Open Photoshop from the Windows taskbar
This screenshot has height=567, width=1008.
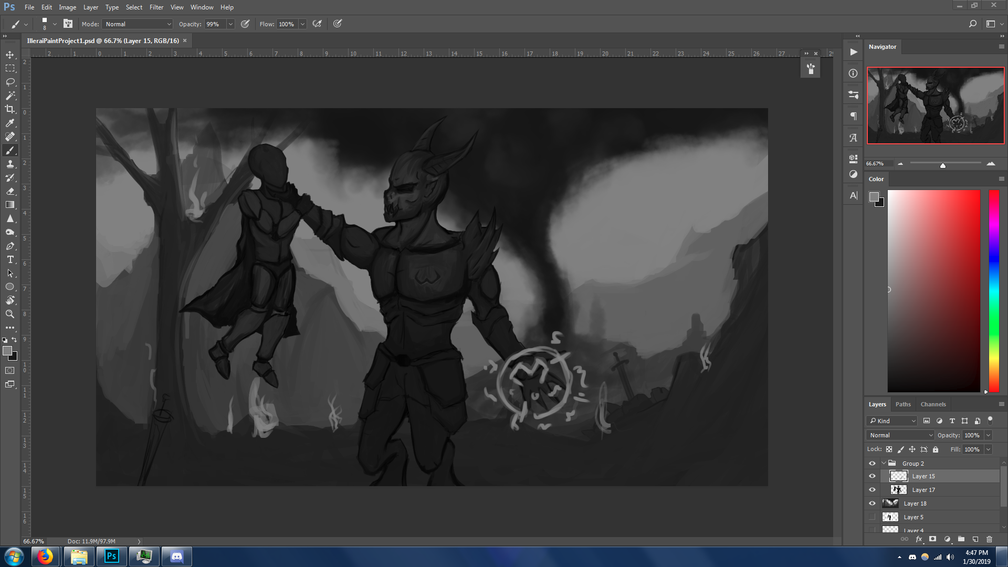point(111,556)
